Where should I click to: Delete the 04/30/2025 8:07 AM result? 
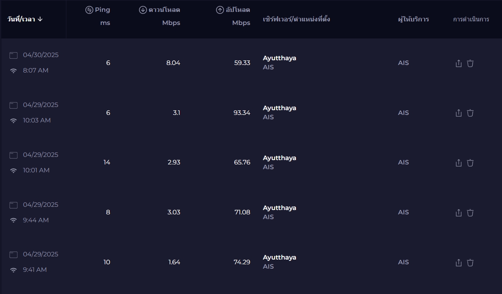(x=470, y=63)
